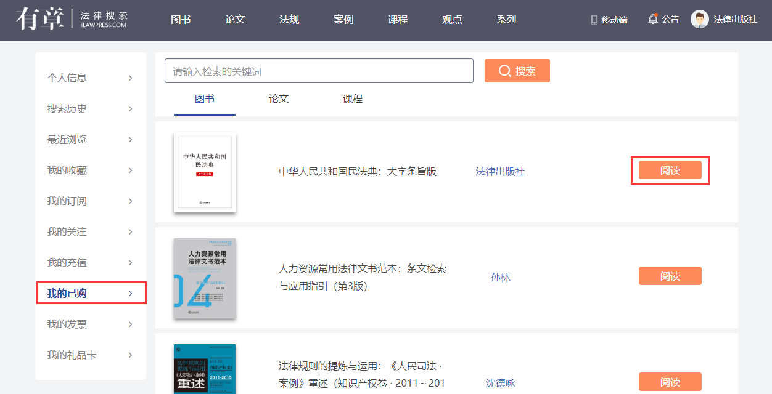Click the 人力资源常用法律文书范本 book cover

[205, 278]
